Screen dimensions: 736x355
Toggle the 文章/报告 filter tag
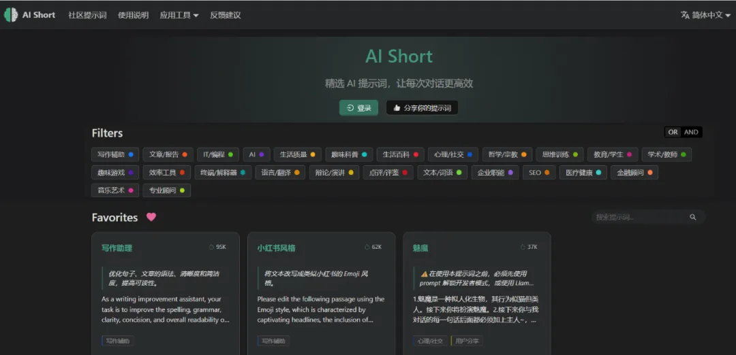168,154
